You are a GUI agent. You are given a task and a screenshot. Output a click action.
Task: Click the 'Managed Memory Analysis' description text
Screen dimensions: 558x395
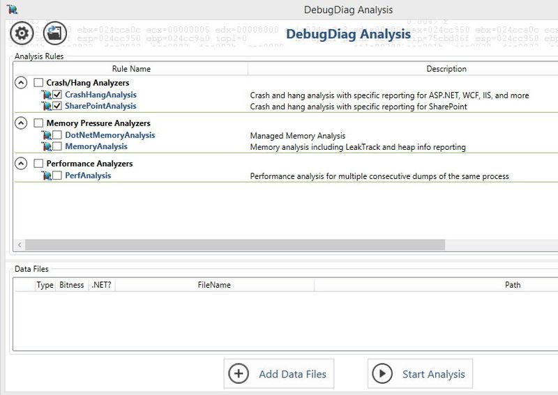298,136
